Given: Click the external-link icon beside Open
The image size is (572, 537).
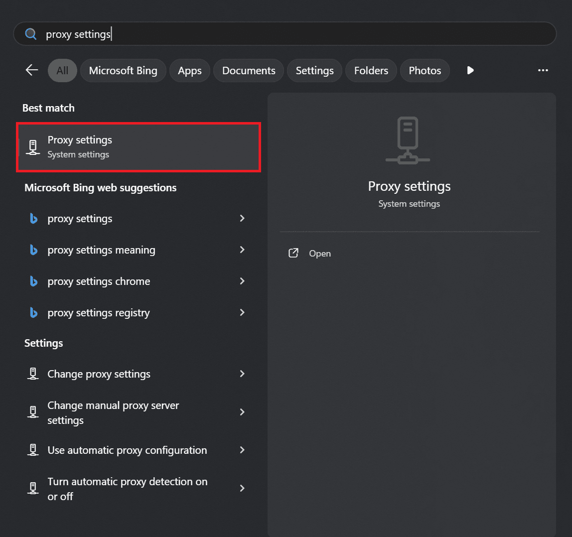Looking at the screenshot, I should coord(294,253).
